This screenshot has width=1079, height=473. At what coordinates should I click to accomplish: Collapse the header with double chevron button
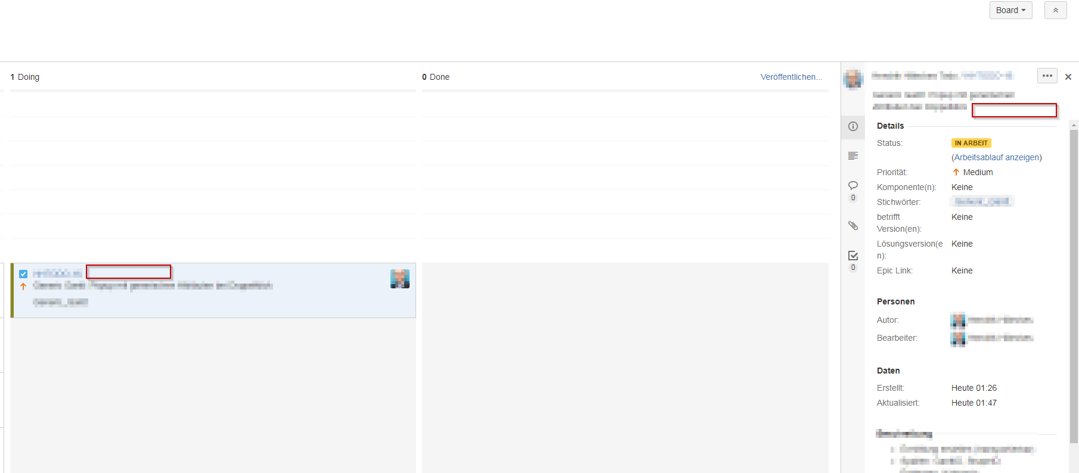coord(1055,10)
